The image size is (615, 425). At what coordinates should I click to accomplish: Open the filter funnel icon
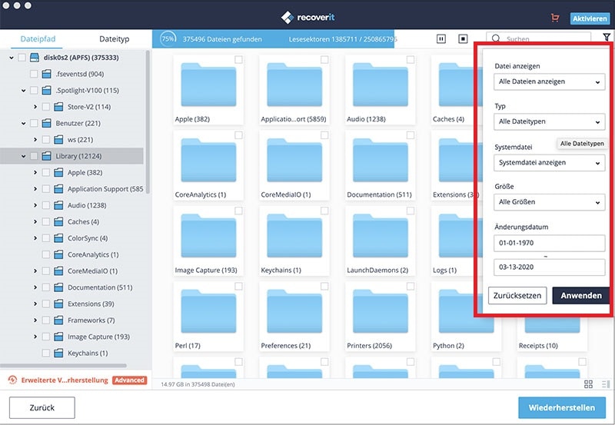(x=607, y=37)
